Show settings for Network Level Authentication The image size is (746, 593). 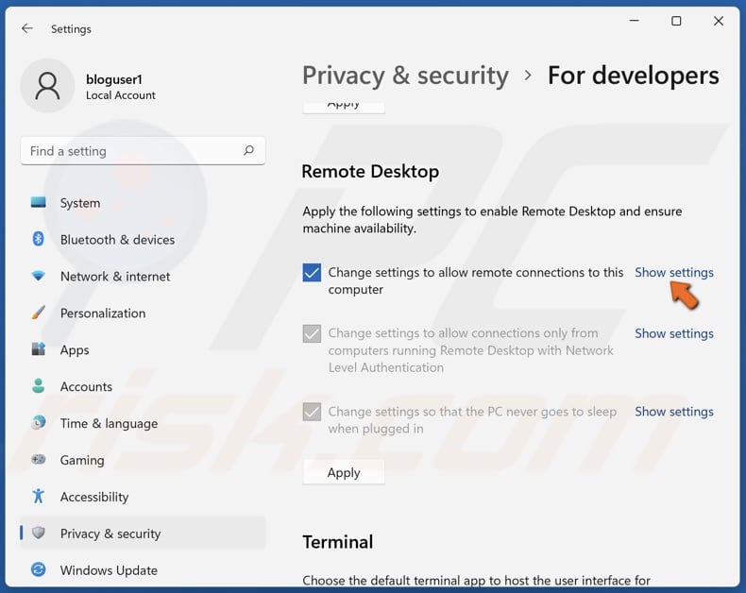tap(674, 333)
